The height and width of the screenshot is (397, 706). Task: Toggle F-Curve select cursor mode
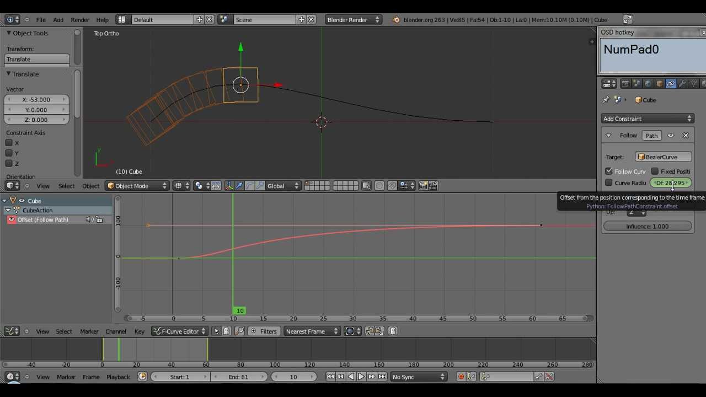[216, 331]
